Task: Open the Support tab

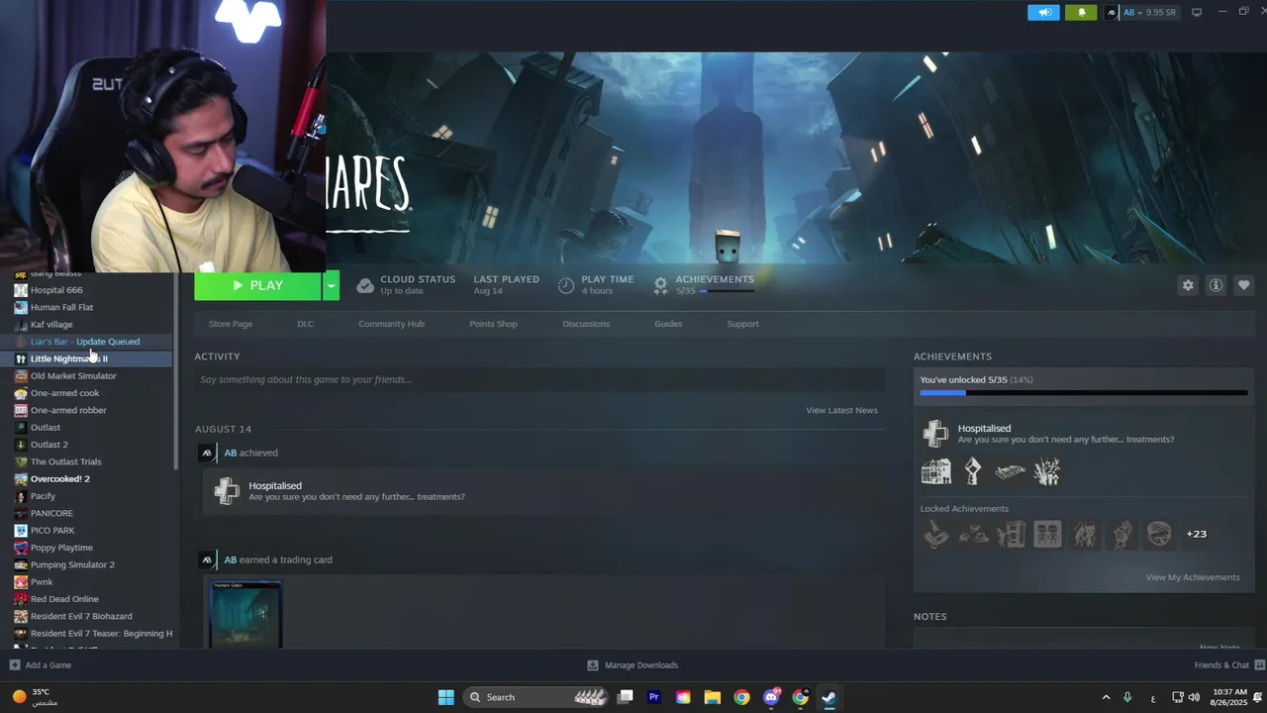Action: tap(742, 324)
